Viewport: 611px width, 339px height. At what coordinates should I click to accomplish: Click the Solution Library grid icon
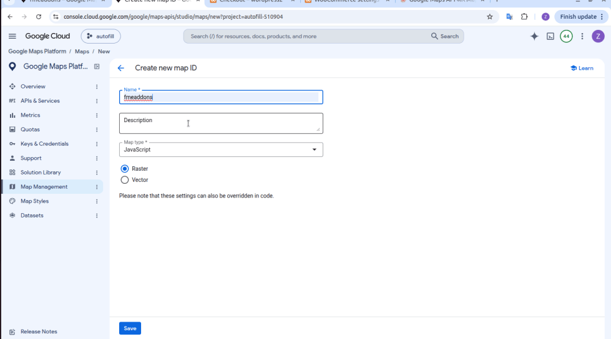[12, 173]
